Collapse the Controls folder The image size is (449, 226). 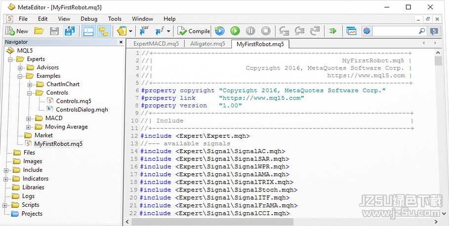click(30, 93)
